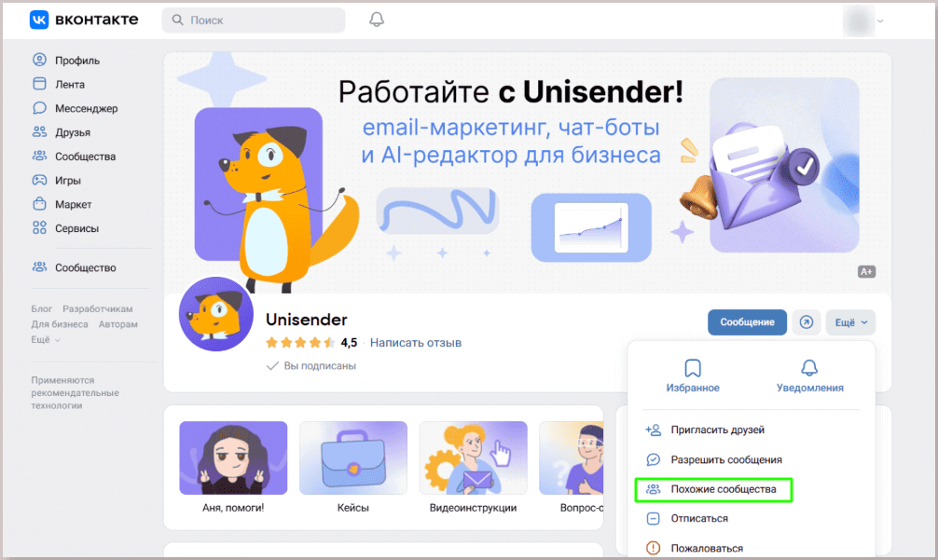Click the Друзья sidebar icon
Screen dimensions: 938x560
tap(39, 132)
